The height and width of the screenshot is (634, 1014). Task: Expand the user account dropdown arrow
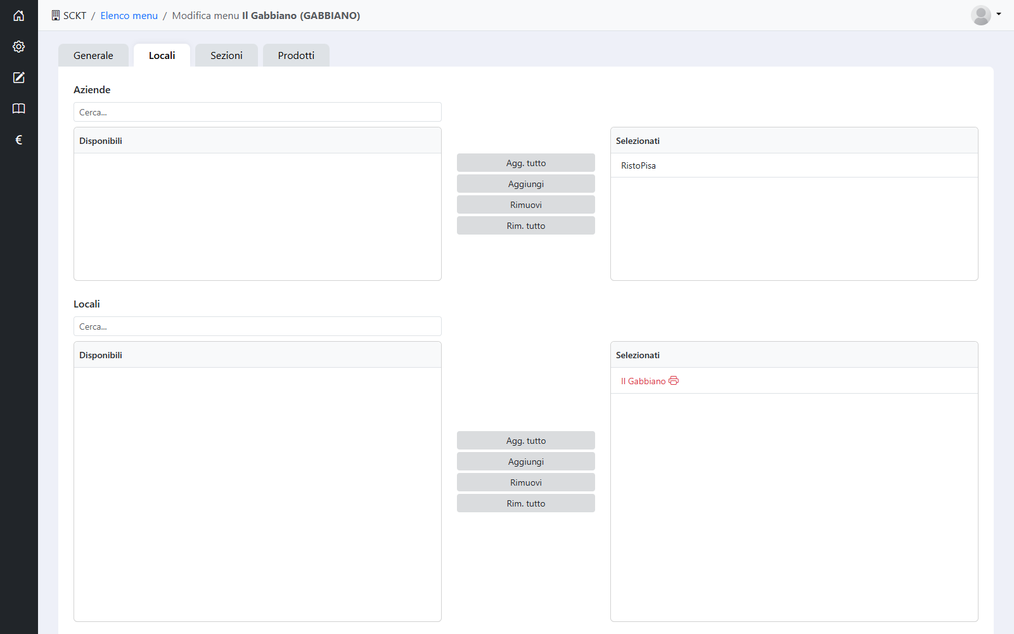tap(999, 14)
